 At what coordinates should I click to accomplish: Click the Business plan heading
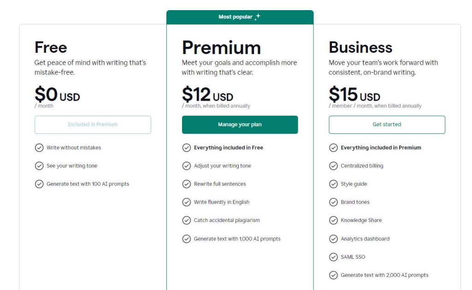360,47
